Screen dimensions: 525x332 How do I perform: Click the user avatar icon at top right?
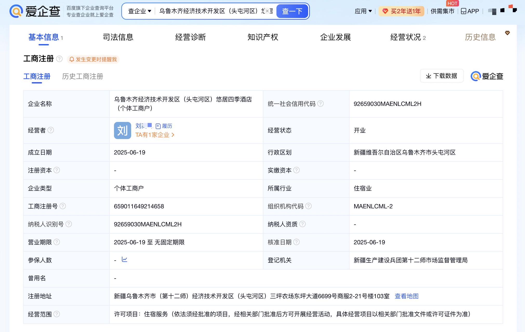coord(492,11)
